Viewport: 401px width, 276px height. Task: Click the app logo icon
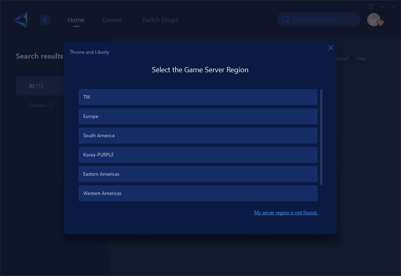click(20, 20)
